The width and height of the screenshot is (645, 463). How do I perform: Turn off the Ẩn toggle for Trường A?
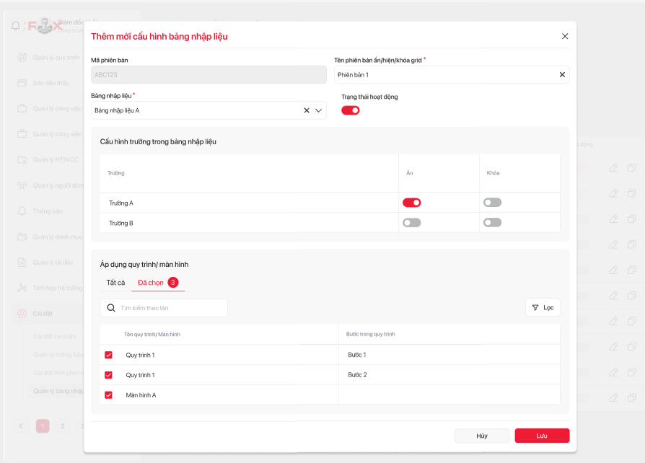411,203
